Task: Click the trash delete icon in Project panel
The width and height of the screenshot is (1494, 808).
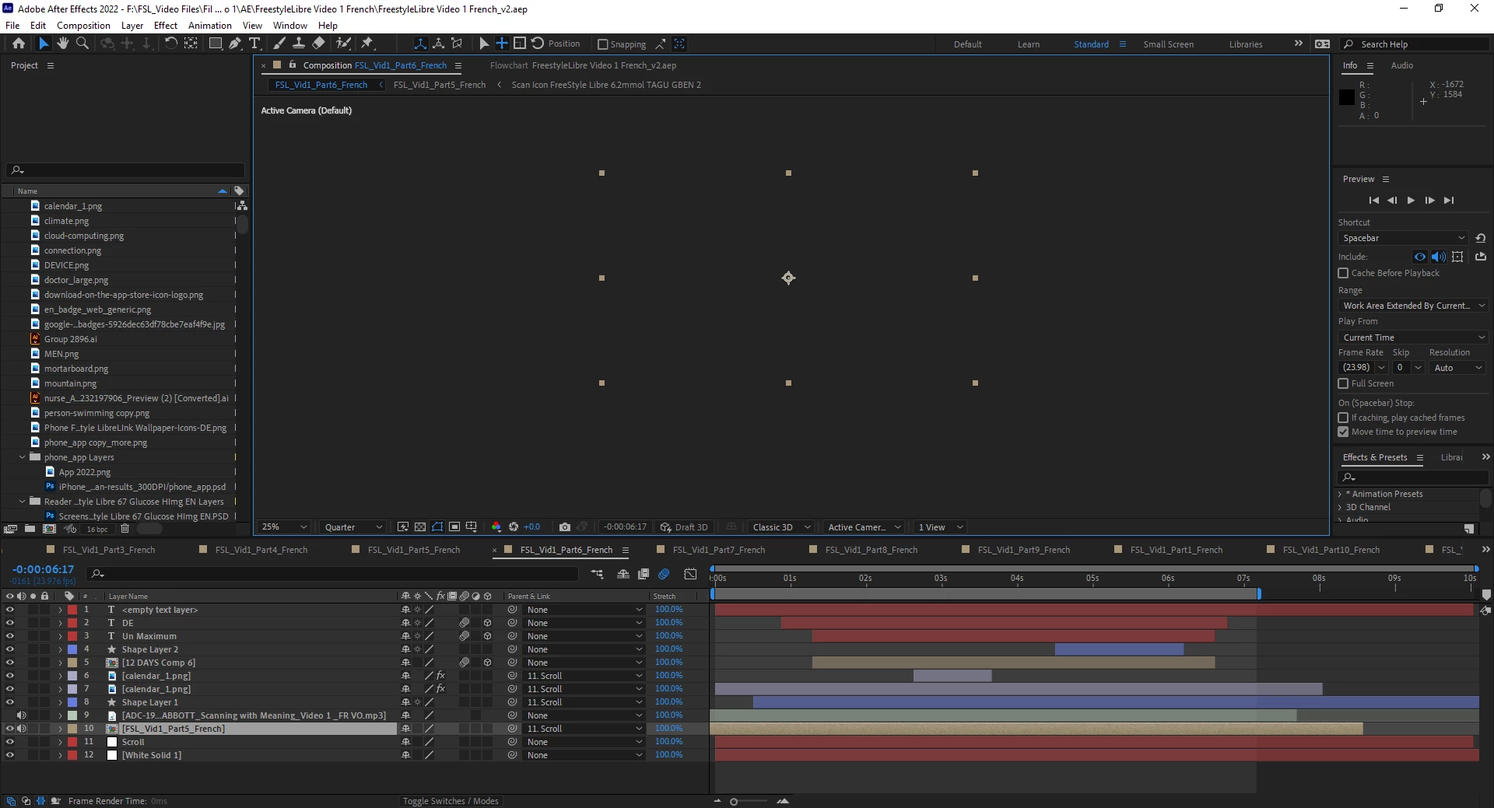Action: pyautogui.click(x=124, y=529)
